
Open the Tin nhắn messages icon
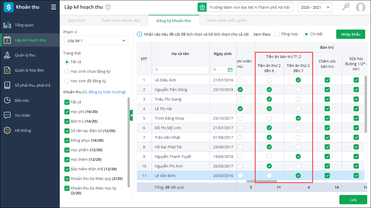[x=7, y=116]
